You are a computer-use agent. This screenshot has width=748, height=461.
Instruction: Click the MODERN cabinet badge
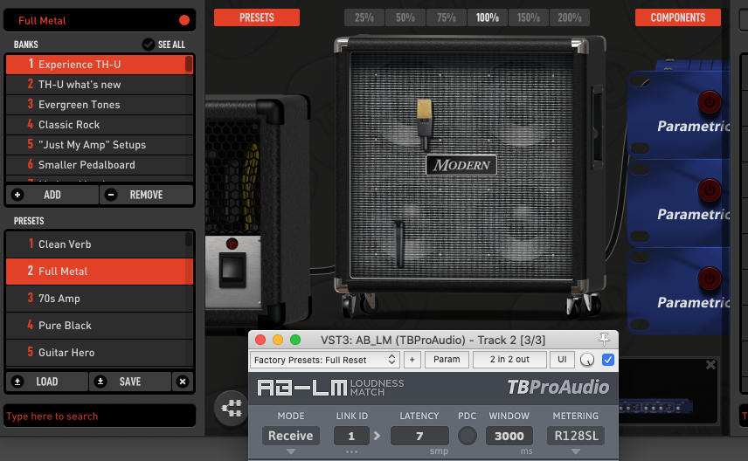click(x=461, y=165)
